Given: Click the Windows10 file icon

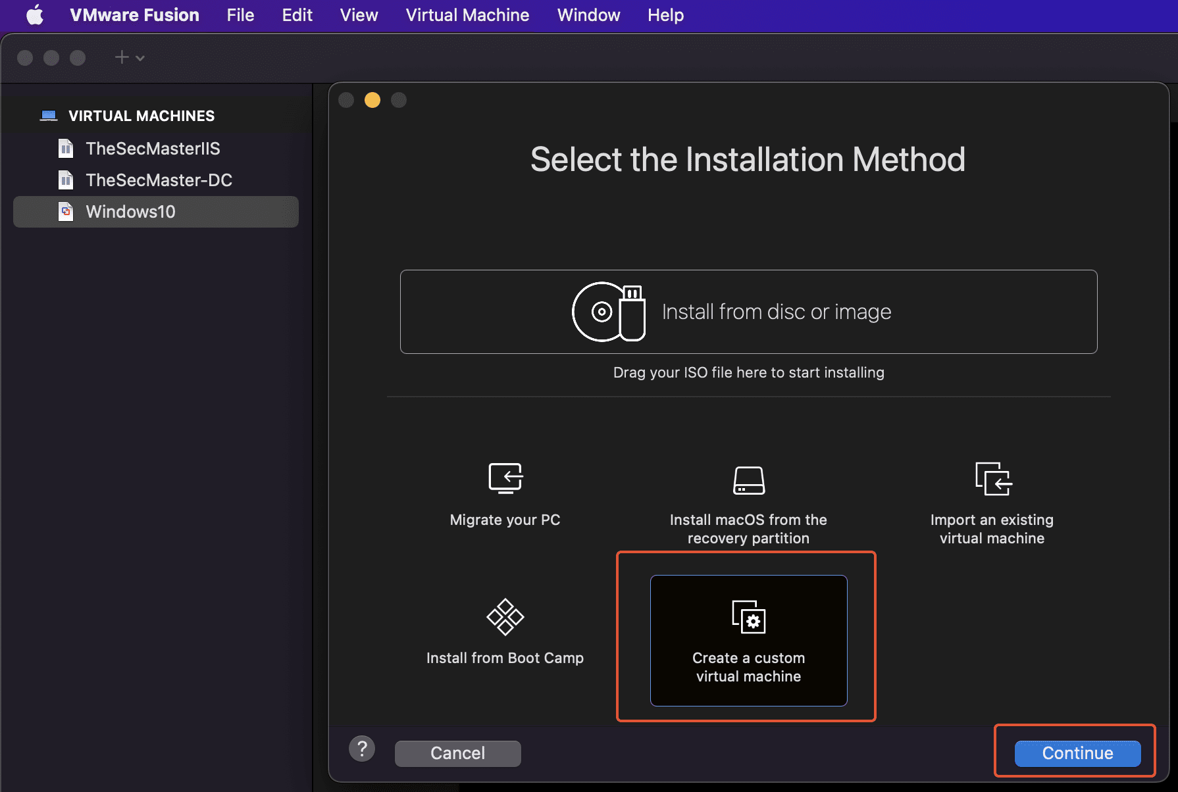Looking at the screenshot, I should point(66,212).
